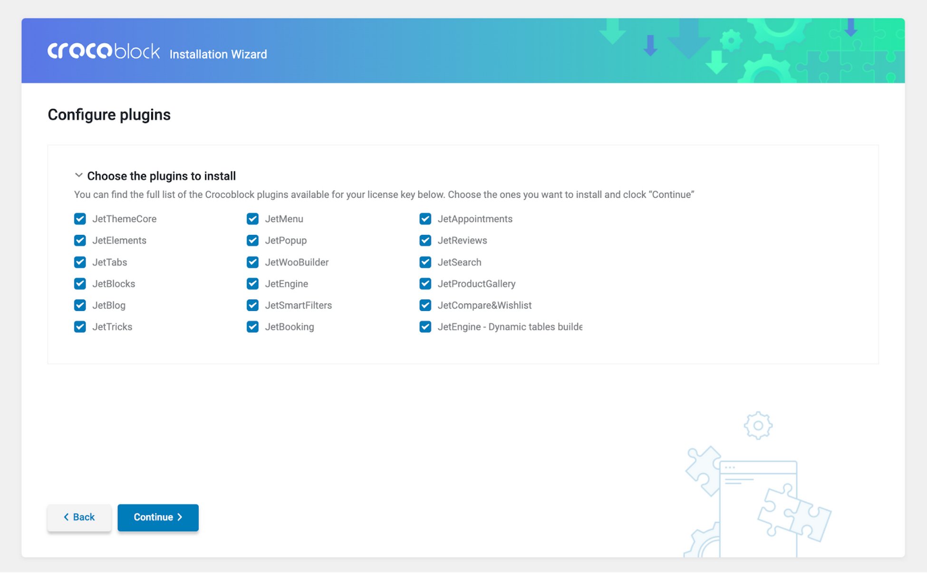Click the JetBlocks label text

(x=114, y=283)
